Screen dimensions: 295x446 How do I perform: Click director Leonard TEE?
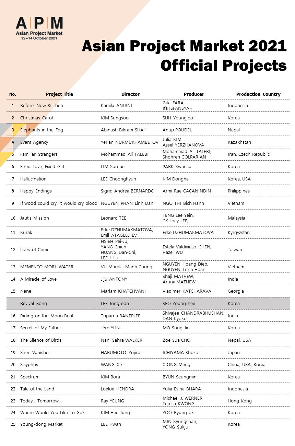click(x=114, y=218)
